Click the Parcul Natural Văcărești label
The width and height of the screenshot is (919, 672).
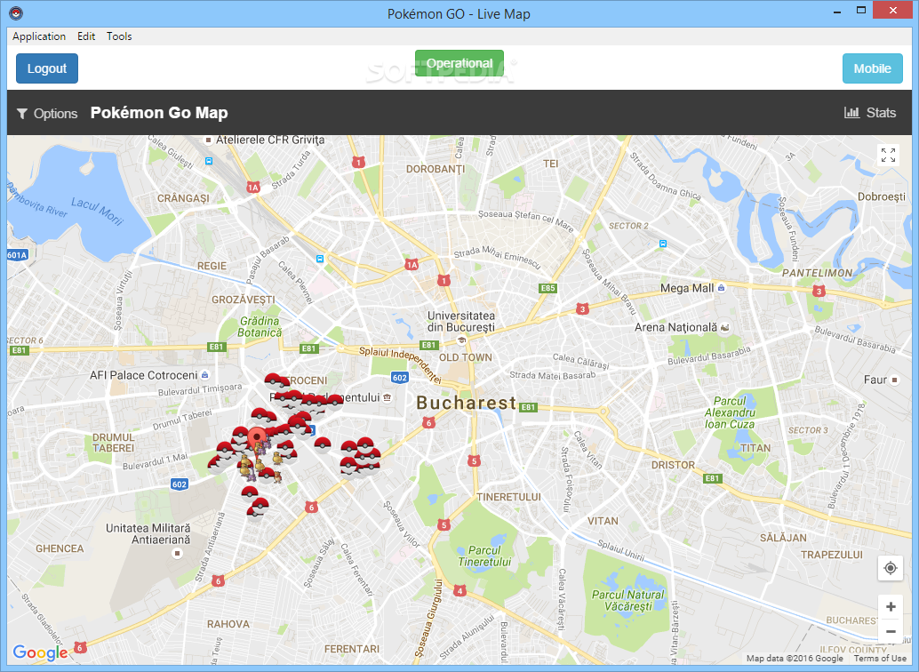pyautogui.click(x=627, y=600)
